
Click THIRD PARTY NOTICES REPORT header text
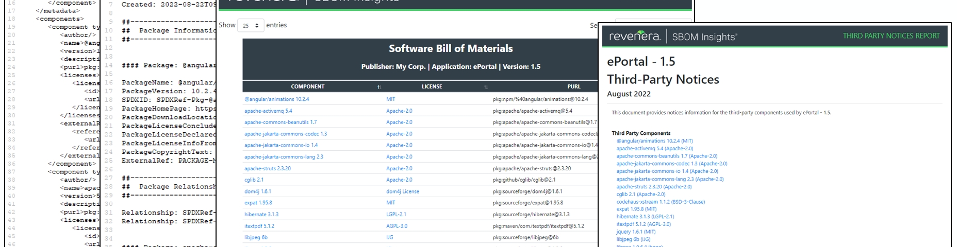tap(891, 36)
